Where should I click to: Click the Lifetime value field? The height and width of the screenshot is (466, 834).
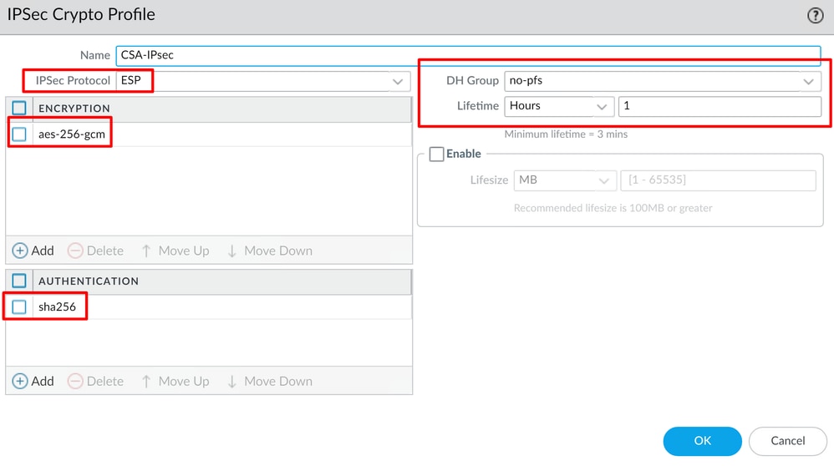click(x=720, y=106)
